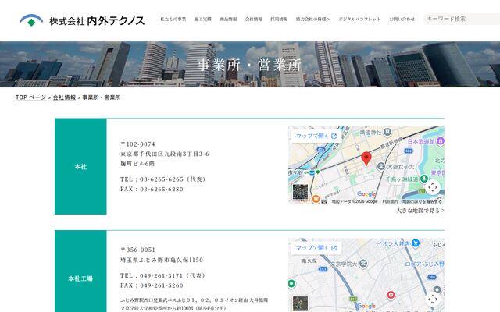Click gray marker above 本社工場 camera control
The image size is (500, 312).
point(437,289)
